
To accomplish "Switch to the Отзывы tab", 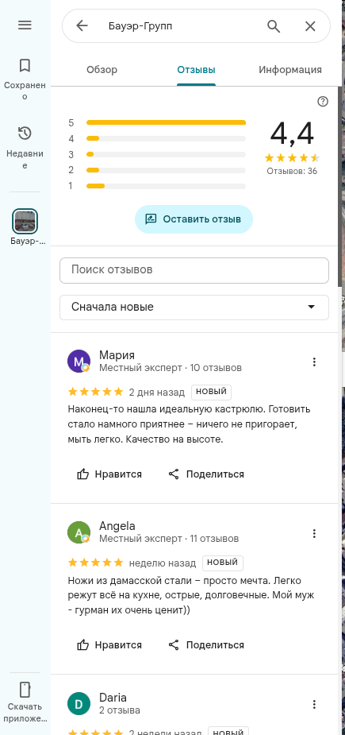I will pyautogui.click(x=196, y=70).
